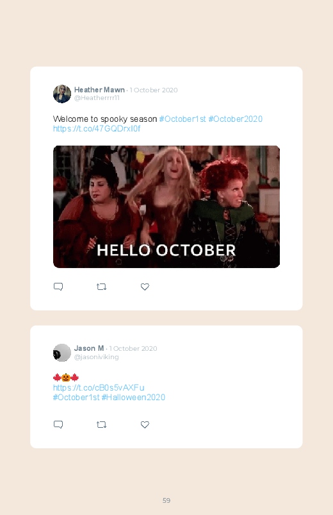The height and width of the screenshot is (515, 333).
Task: Follow the t.co/cB0s5vAXFu link
Action: pos(99,387)
